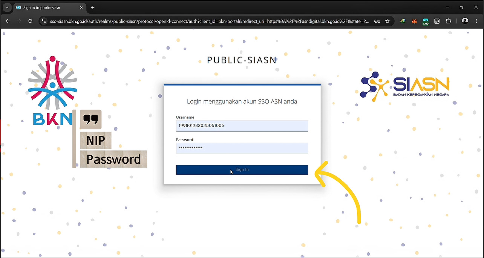Open the saved password key icon
The width and height of the screenshot is (484, 258).
click(377, 21)
